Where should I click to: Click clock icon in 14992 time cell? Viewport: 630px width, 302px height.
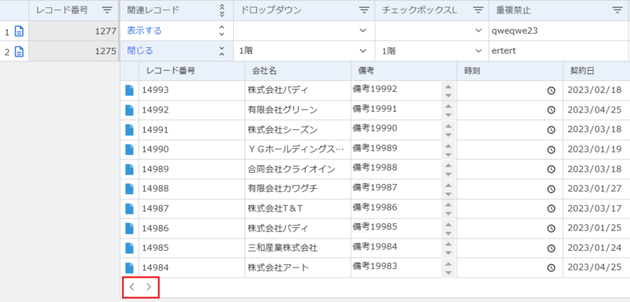pyautogui.click(x=551, y=110)
